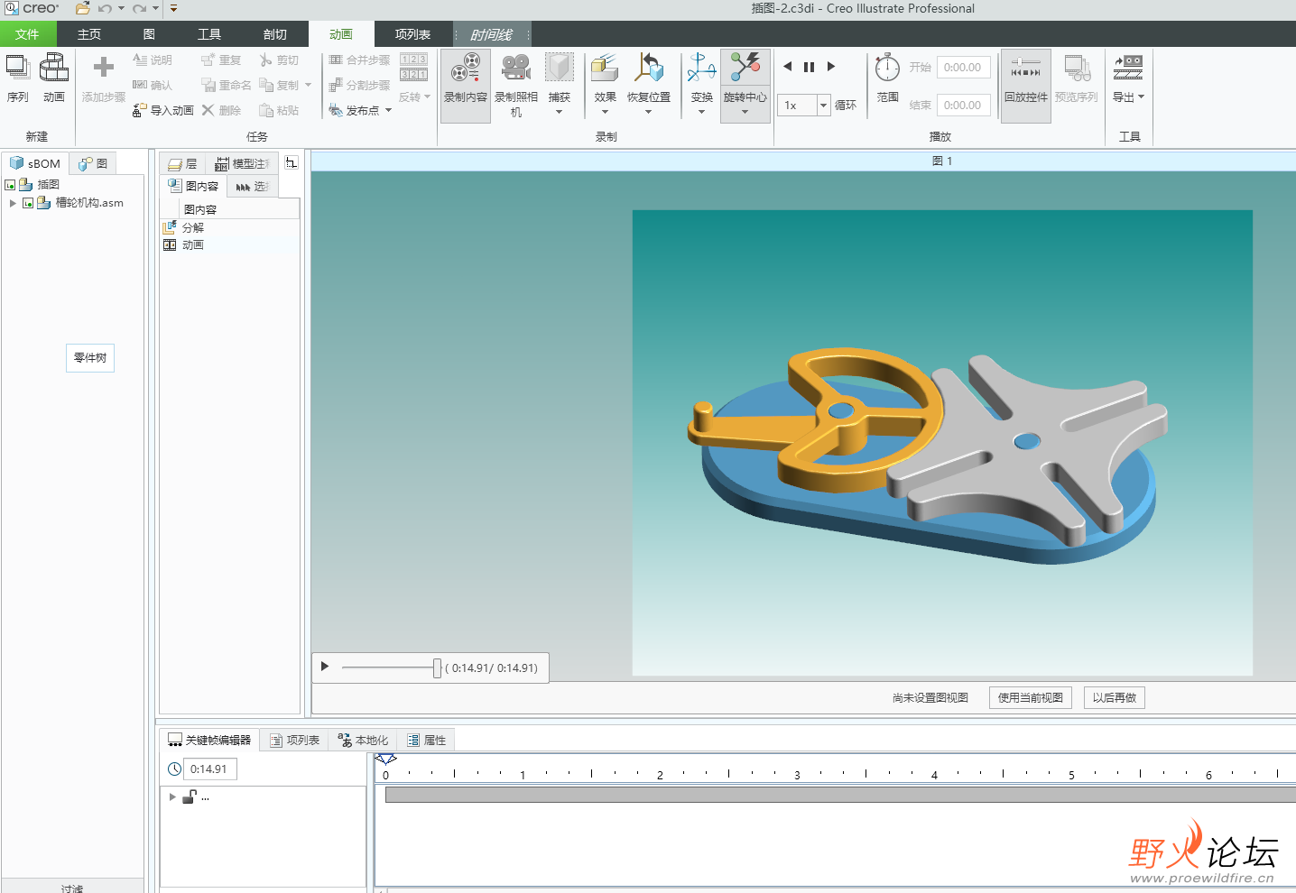Click the 发布点 publish point icon
The width and height of the screenshot is (1296, 893).
pos(336,110)
